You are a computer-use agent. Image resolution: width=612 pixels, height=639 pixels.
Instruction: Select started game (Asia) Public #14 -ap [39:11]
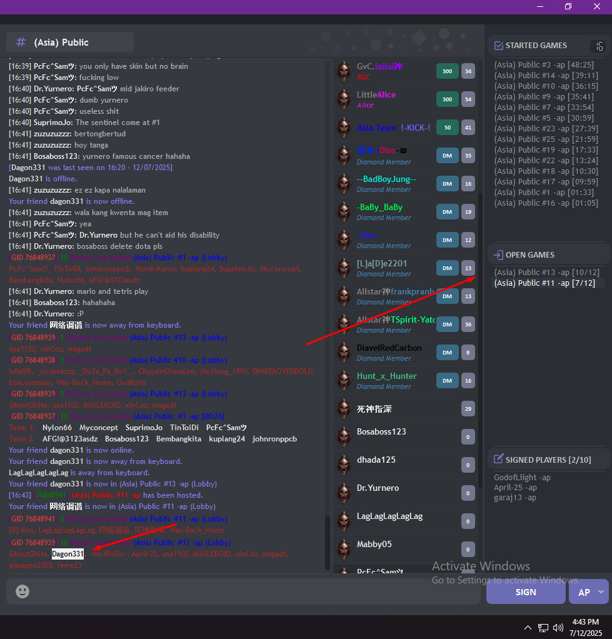tap(546, 75)
